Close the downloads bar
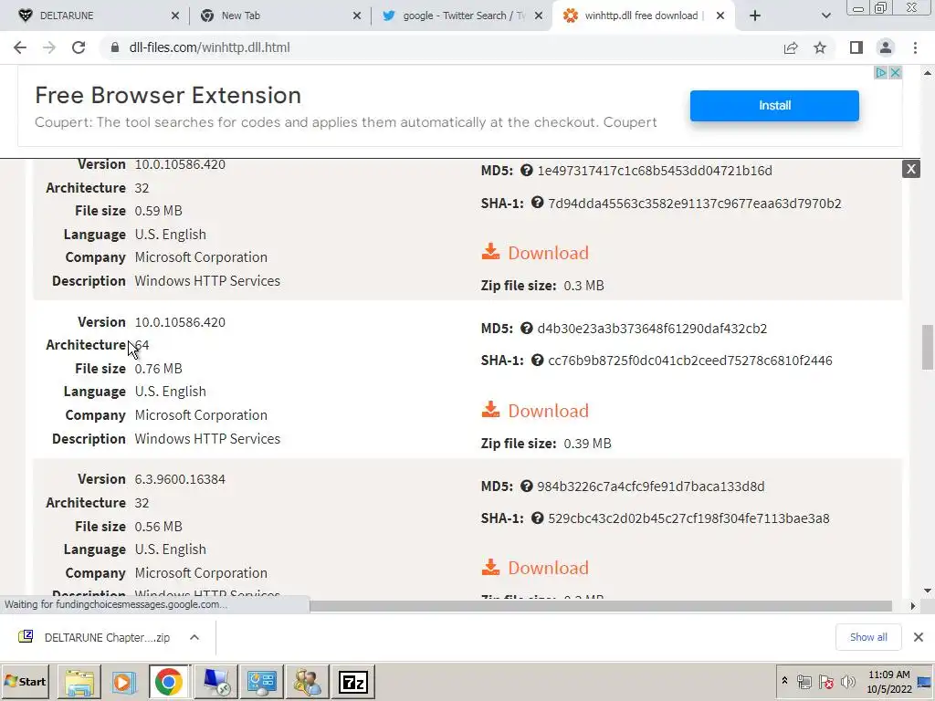 pyautogui.click(x=919, y=637)
